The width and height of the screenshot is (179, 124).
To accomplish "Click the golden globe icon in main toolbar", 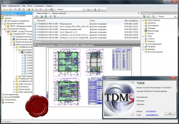I will [29, 9].
